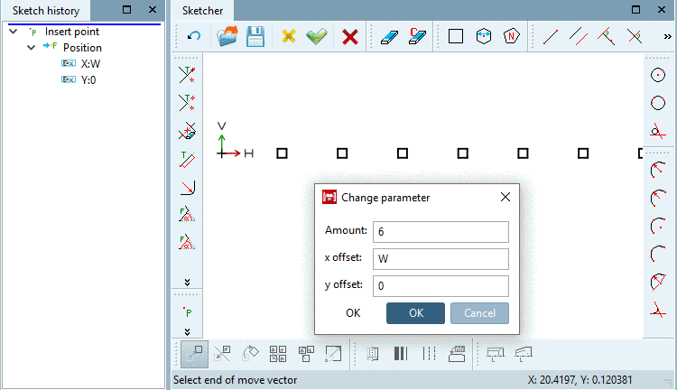The height and width of the screenshot is (390, 677).
Task: Expand top toolbar overflow chevron
Action: click(667, 37)
